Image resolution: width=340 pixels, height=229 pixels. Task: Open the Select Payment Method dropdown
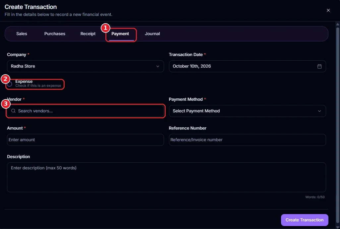tap(247, 111)
